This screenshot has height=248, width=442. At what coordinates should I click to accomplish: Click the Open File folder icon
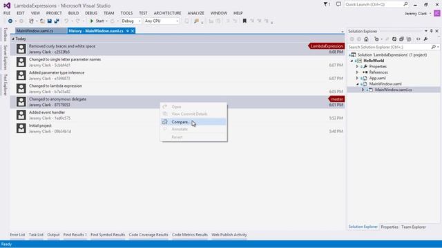tap(42, 21)
